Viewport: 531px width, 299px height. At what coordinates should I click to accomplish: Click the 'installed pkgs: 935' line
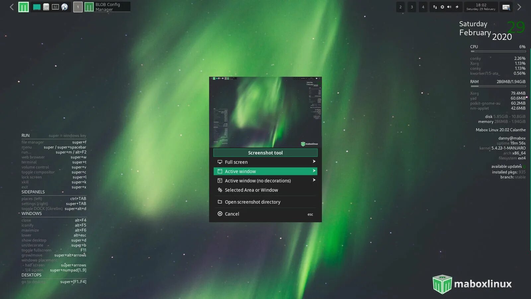(x=509, y=172)
